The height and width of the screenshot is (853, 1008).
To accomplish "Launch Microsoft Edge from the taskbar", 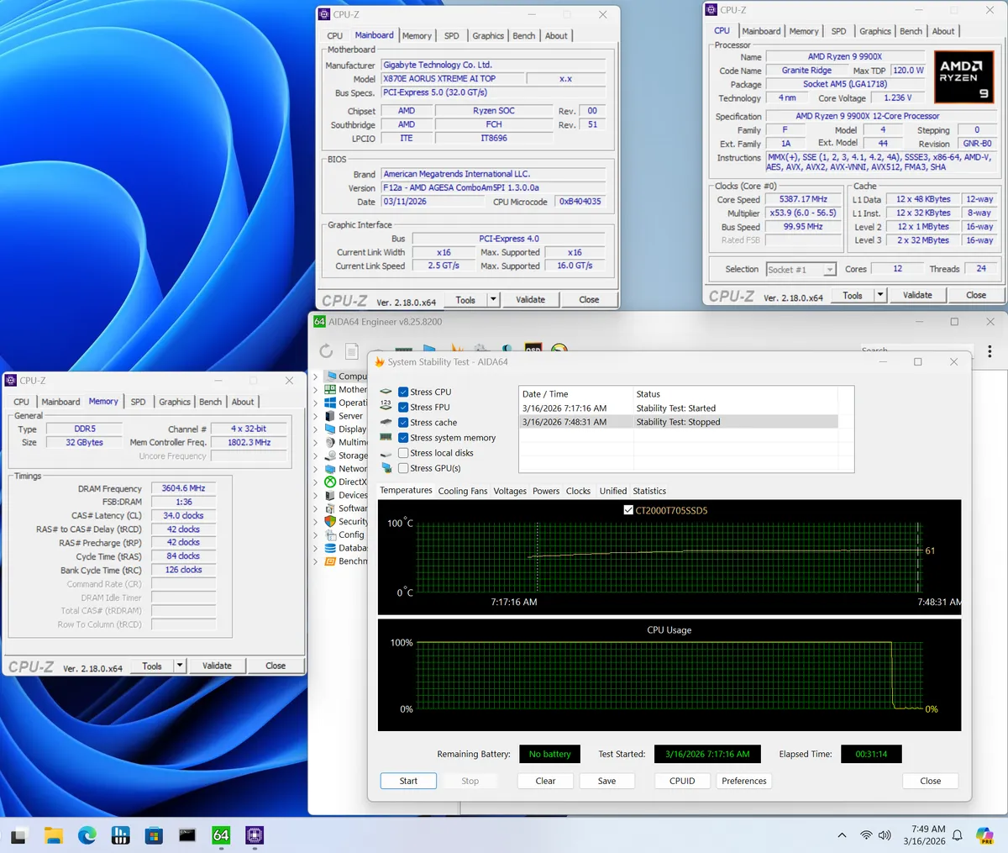I will [87, 835].
